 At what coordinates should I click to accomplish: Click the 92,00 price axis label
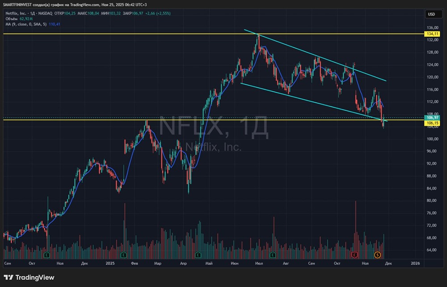(x=432, y=163)
